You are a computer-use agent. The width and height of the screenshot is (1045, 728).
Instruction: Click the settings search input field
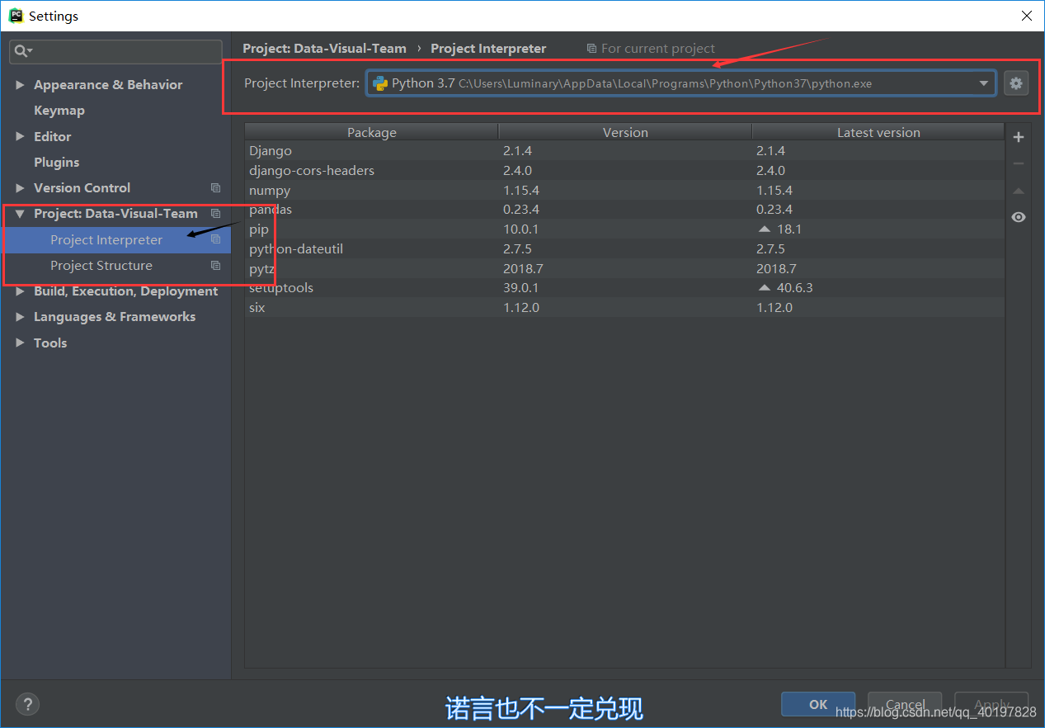tap(115, 51)
